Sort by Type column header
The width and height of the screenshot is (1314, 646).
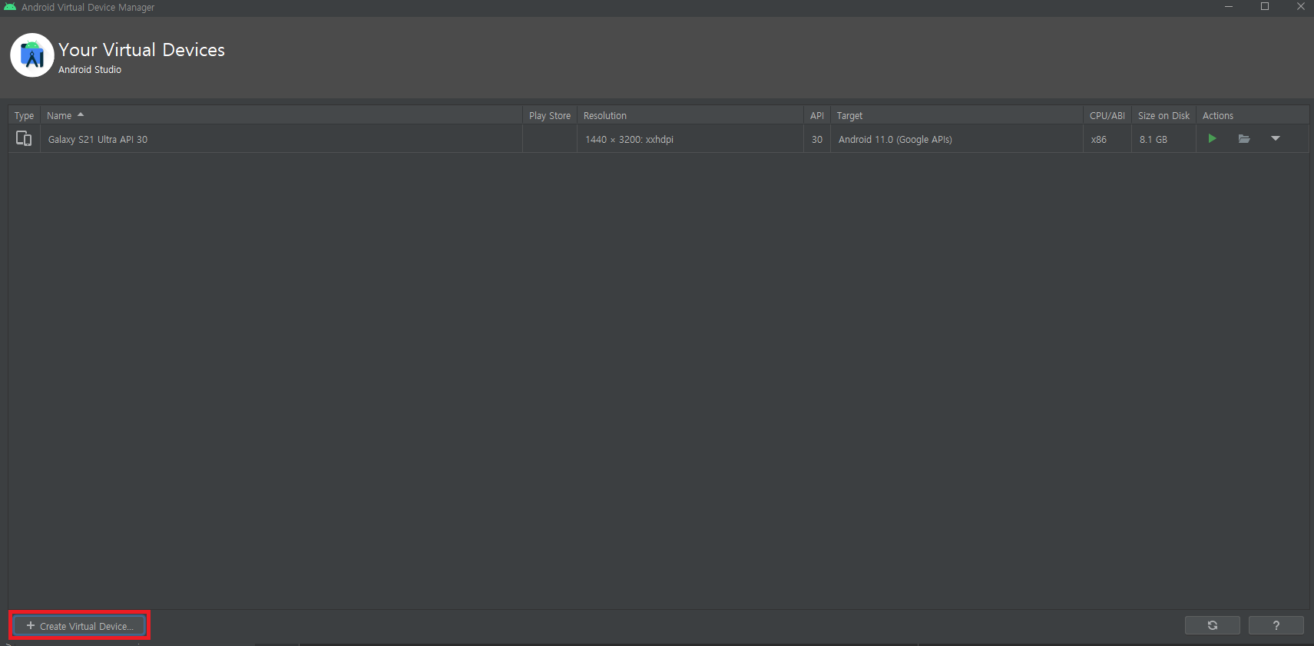24,115
